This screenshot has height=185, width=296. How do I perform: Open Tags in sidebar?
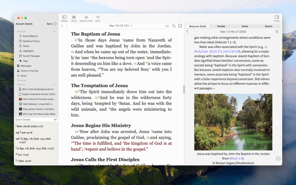tap(25, 61)
